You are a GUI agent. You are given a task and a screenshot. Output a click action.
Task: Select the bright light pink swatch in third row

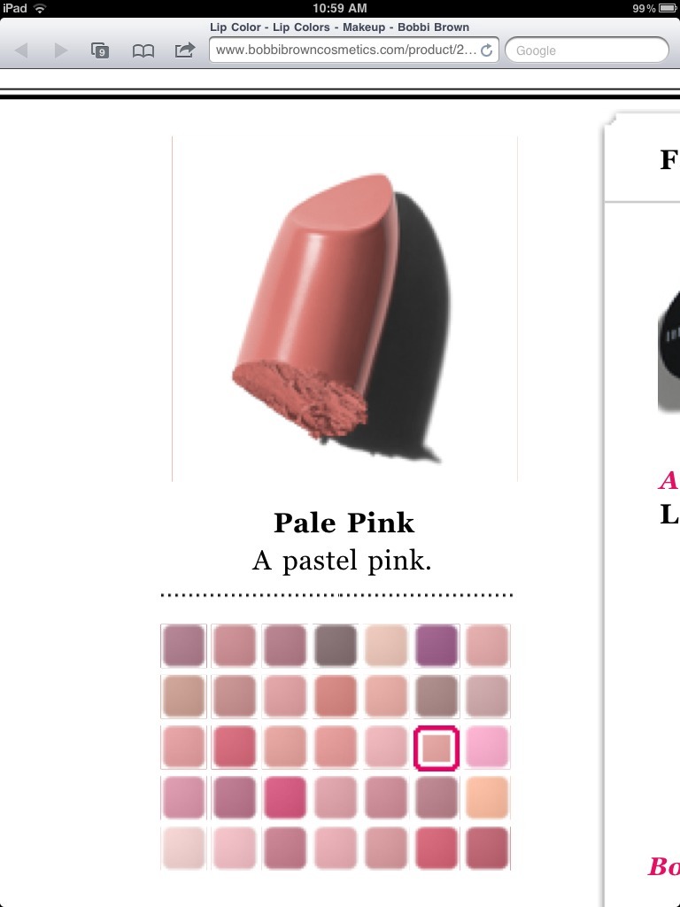(488, 748)
